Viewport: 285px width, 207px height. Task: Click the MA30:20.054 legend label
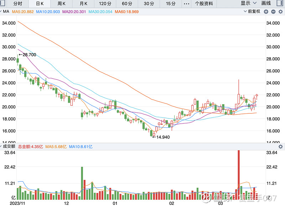tap(100, 12)
